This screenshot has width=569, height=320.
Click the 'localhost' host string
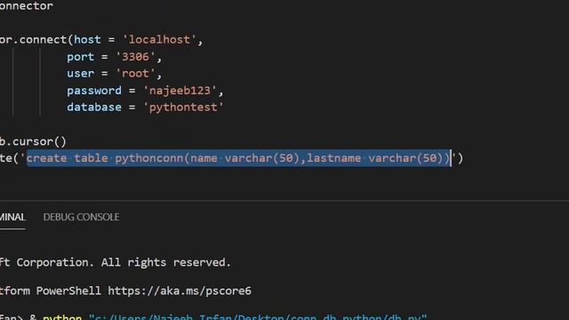[x=159, y=39]
